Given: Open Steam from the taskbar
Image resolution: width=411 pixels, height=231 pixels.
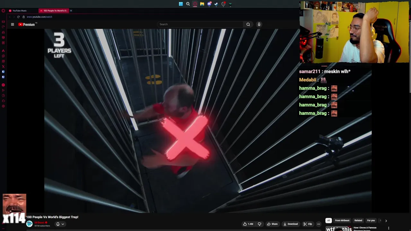Looking at the screenshot, I should [216, 4].
